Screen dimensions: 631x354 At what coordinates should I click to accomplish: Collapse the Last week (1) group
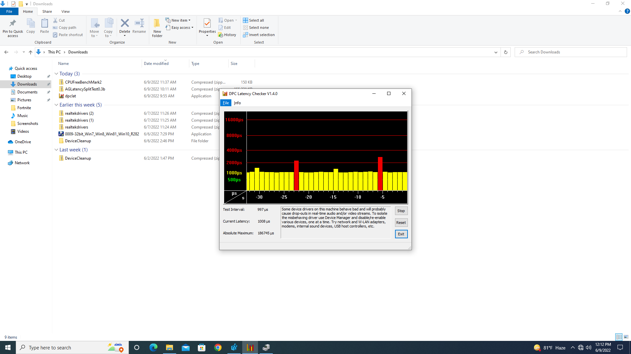click(56, 150)
